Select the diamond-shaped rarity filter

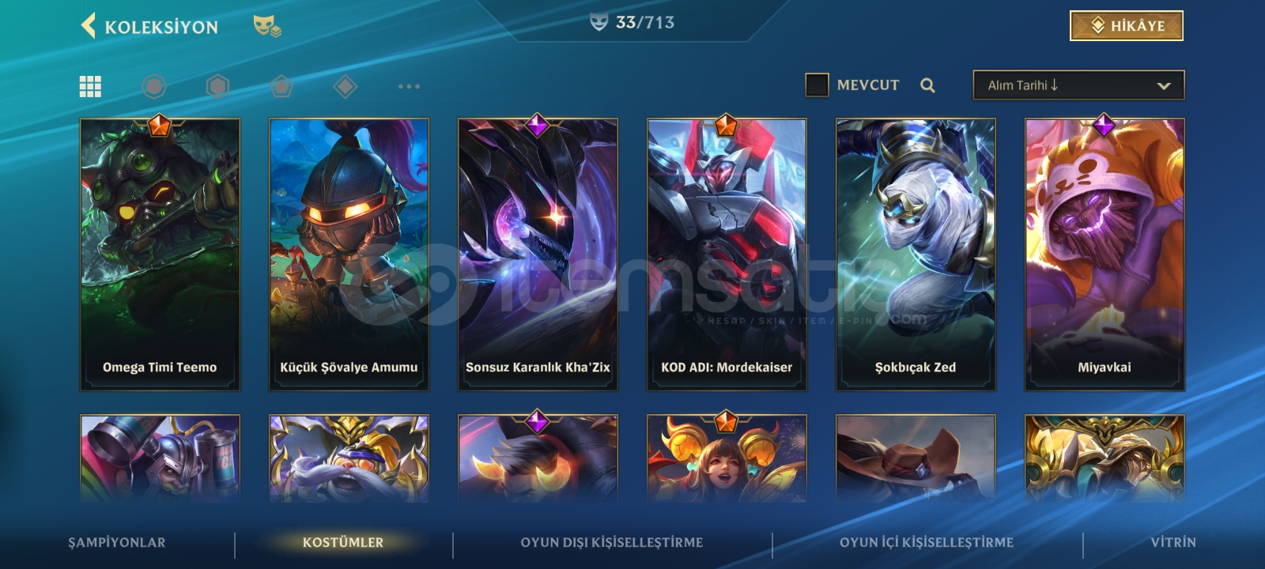pyautogui.click(x=345, y=86)
